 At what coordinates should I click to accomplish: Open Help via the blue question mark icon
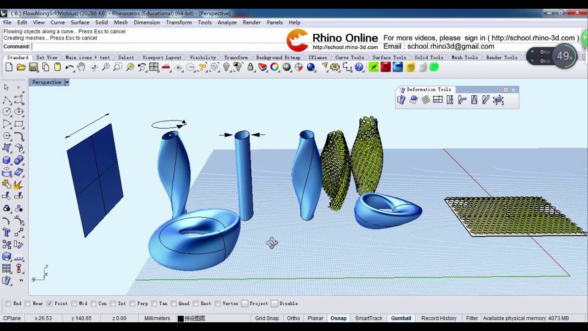point(359,68)
